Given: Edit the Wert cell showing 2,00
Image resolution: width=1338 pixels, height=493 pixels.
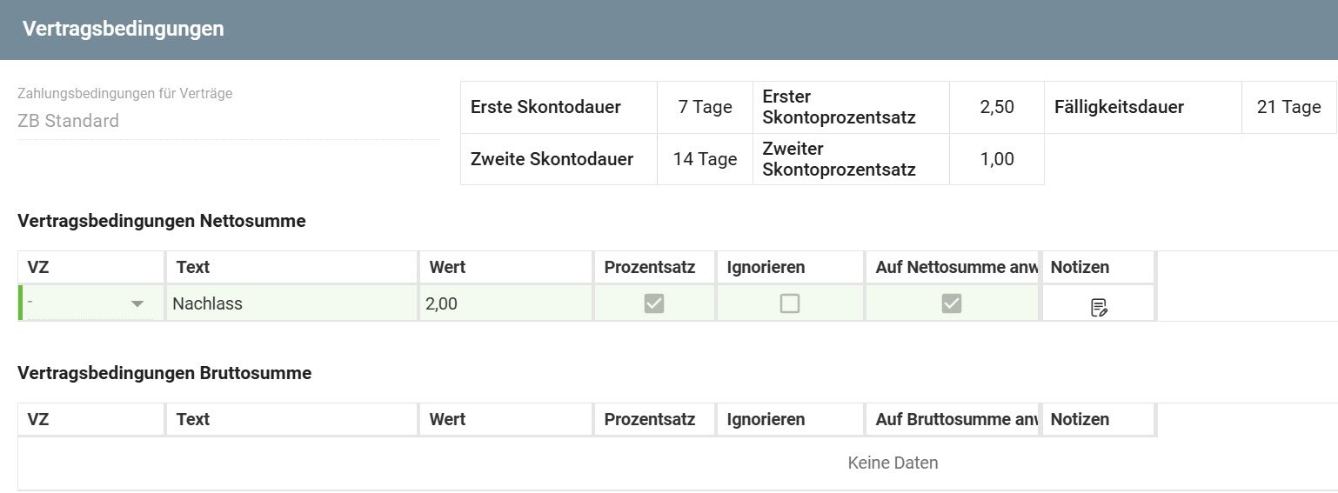Looking at the screenshot, I should 505,303.
